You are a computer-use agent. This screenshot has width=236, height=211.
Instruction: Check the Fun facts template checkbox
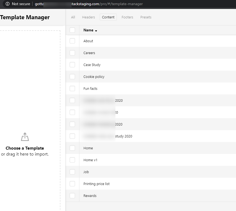pos(72,88)
